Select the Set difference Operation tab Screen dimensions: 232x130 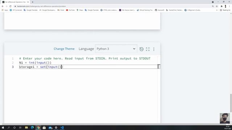click(15, 2)
